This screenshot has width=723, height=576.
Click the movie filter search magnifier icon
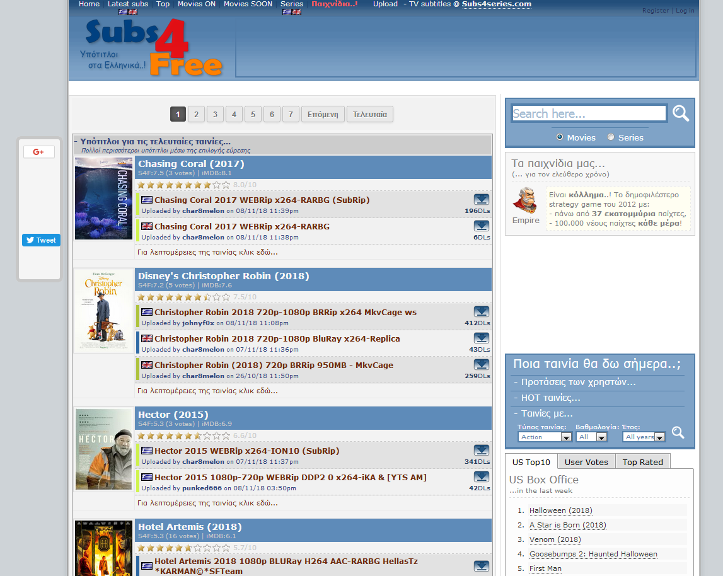click(678, 432)
